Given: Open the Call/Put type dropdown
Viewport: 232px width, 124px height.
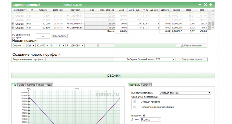Looking at the screenshot, I should pos(31,46).
